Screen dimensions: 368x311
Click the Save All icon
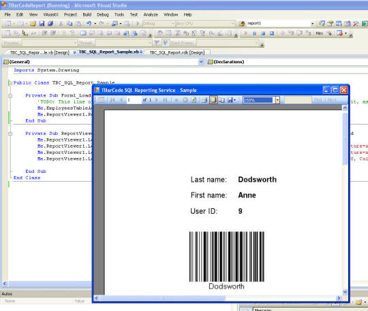click(50, 23)
